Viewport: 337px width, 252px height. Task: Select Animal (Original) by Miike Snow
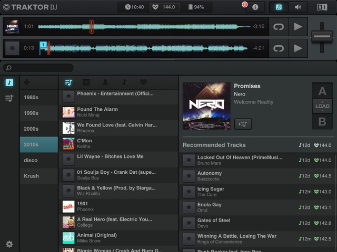118,238
